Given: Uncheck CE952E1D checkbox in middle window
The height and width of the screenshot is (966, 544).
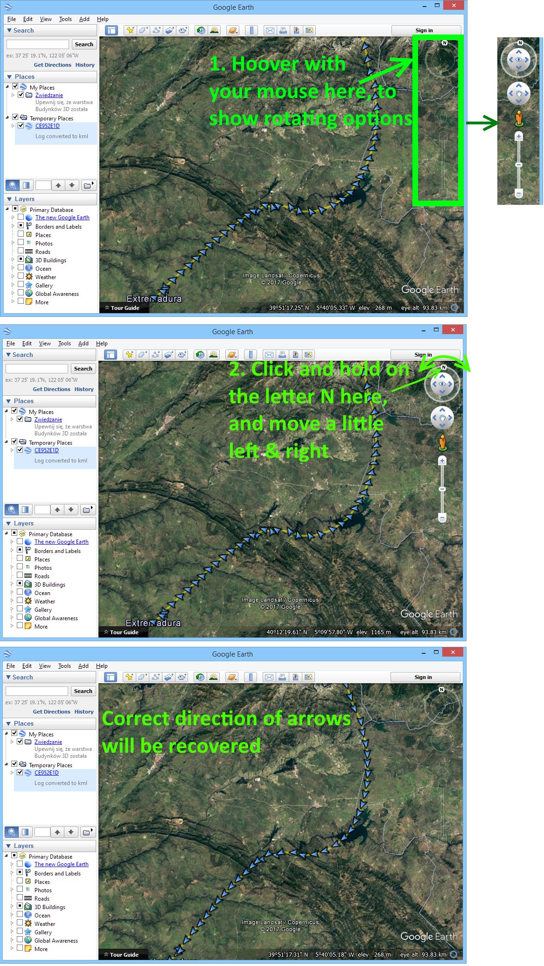Looking at the screenshot, I should pyautogui.click(x=20, y=450).
